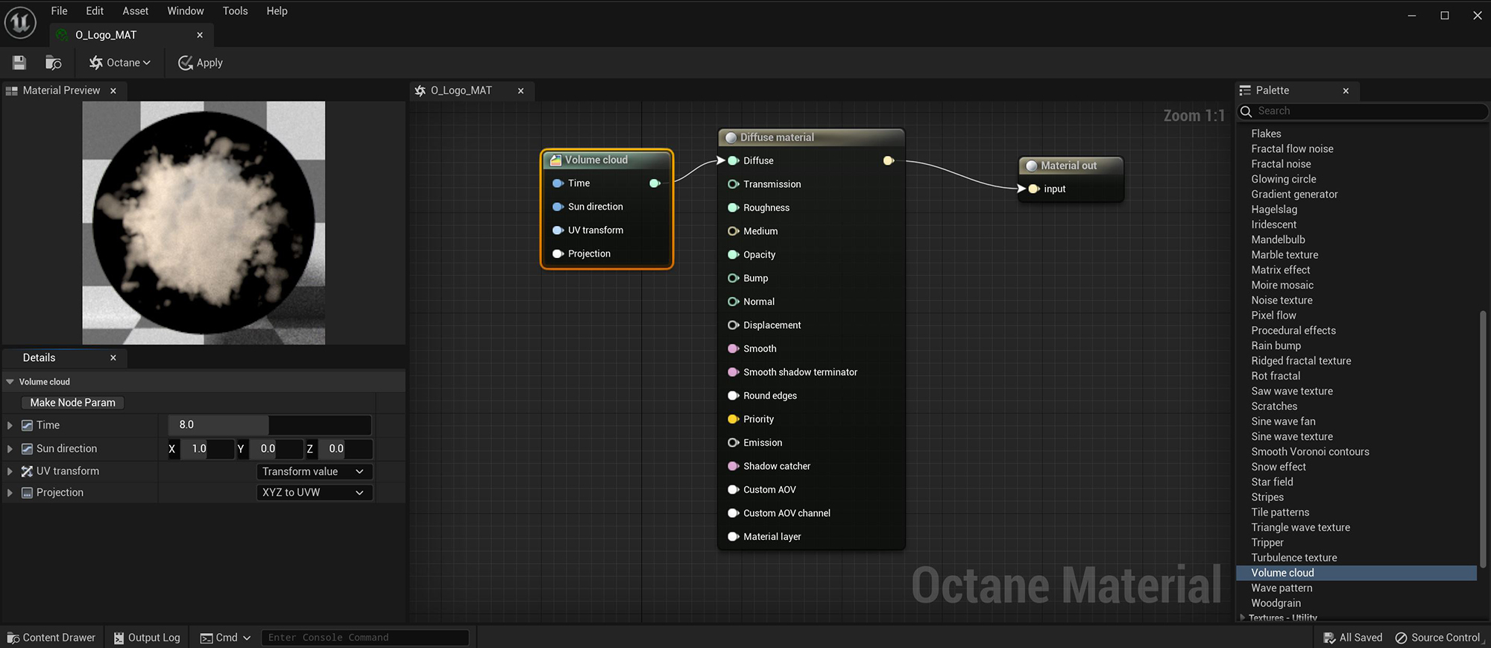The height and width of the screenshot is (648, 1491).
Task: Select the Volume cloud node header
Action: pyautogui.click(x=607, y=160)
